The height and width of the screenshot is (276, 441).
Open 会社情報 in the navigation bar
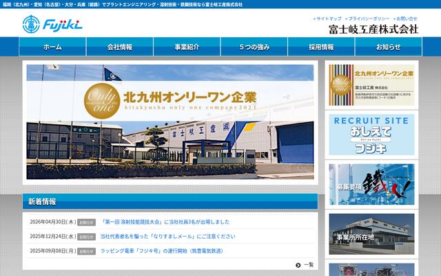[120, 47]
